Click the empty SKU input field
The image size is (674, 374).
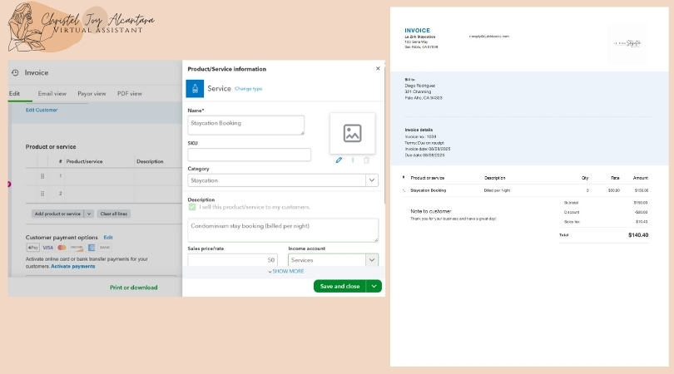pos(250,155)
